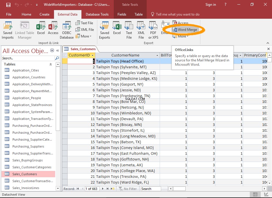
Task: Open Quick Access Toolbar customize dropdown
Action: pos(37,5)
